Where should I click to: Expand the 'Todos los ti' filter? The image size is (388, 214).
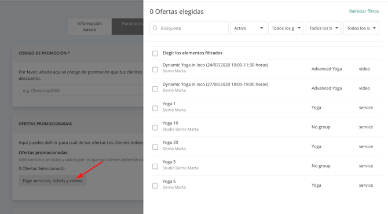(x=323, y=28)
